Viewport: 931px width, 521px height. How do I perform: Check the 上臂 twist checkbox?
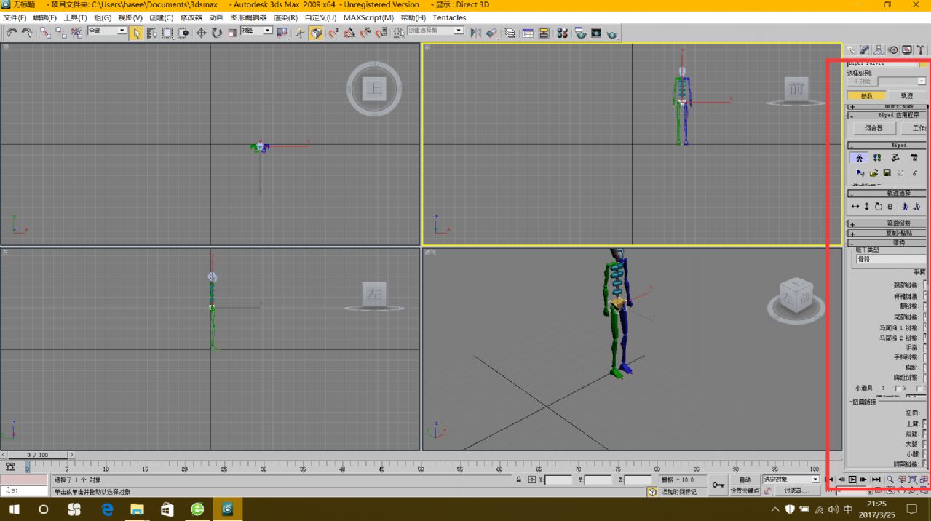[x=926, y=423]
